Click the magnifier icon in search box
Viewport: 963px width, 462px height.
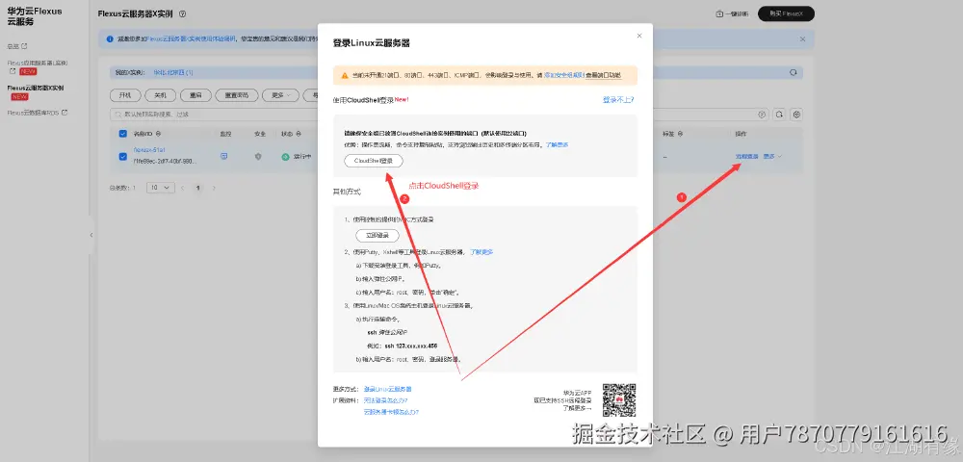[x=117, y=115]
